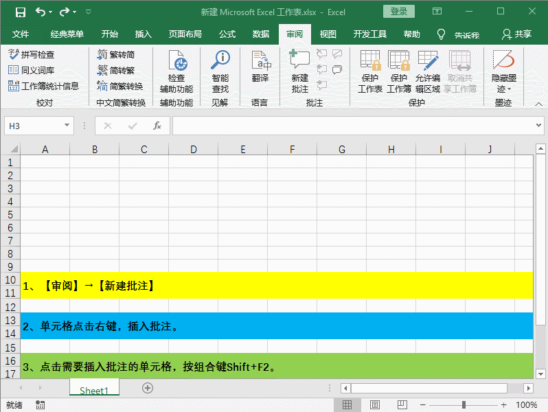Click the yellow cell 【审阅】→【新建批注】

tap(277, 286)
